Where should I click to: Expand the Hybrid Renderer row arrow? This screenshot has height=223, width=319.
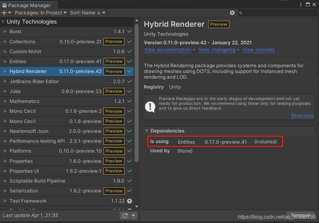(5, 71)
